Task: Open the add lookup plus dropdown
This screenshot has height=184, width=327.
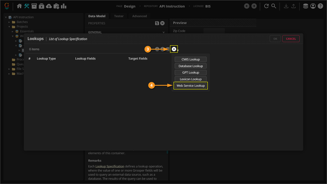Action: 174,49
